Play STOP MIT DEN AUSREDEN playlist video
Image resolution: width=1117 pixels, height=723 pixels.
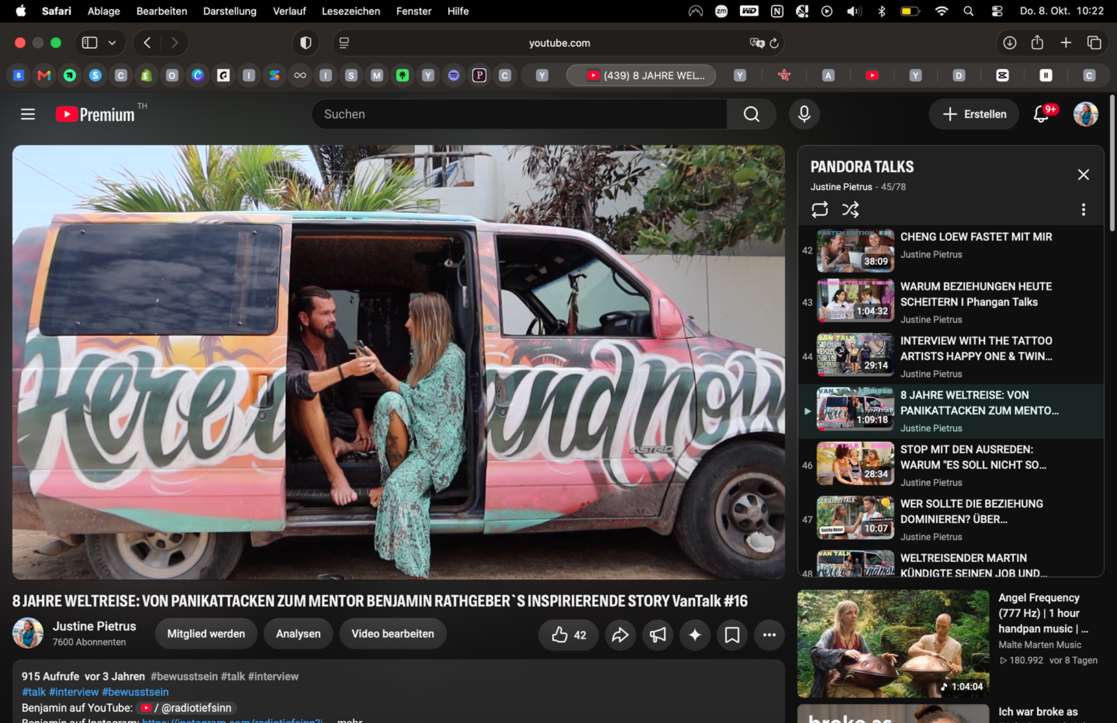951,465
